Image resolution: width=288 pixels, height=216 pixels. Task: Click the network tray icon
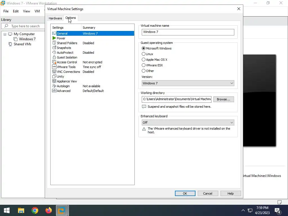point(250,210)
